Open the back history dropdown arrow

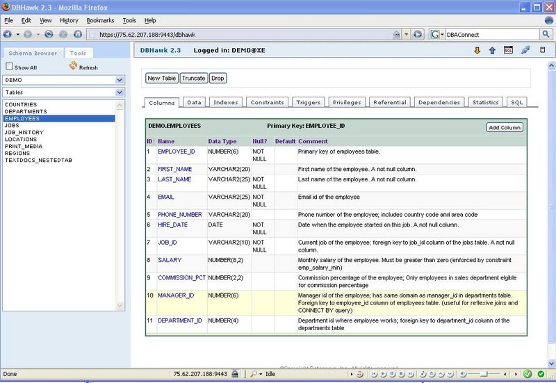click(x=17, y=34)
